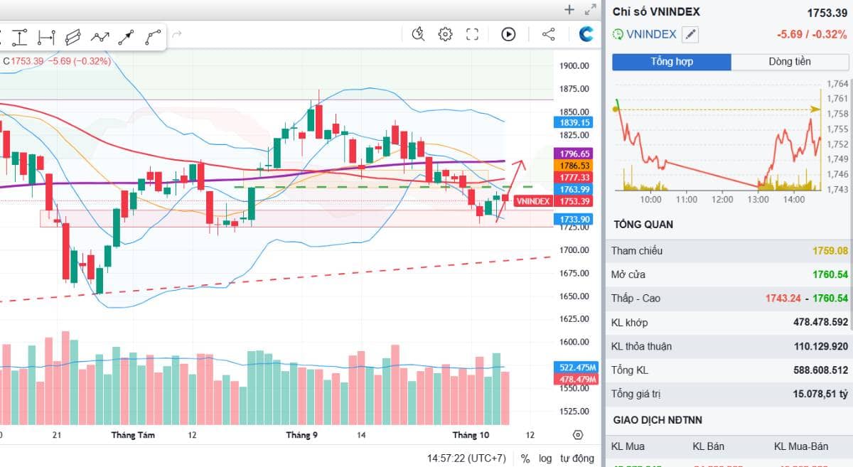Viewport: 853px width, 467px height.
Task: Start chart replay with the play button
Action: pos(508,34)
